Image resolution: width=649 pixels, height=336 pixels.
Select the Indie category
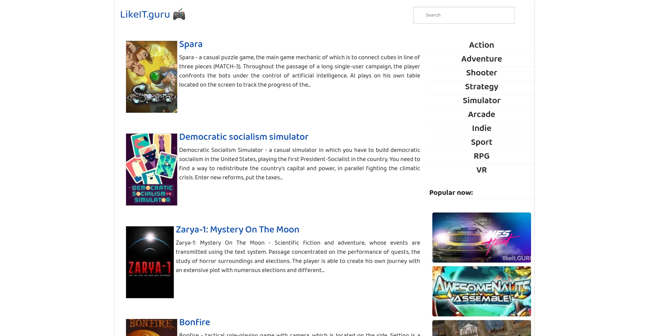(481, 128)
